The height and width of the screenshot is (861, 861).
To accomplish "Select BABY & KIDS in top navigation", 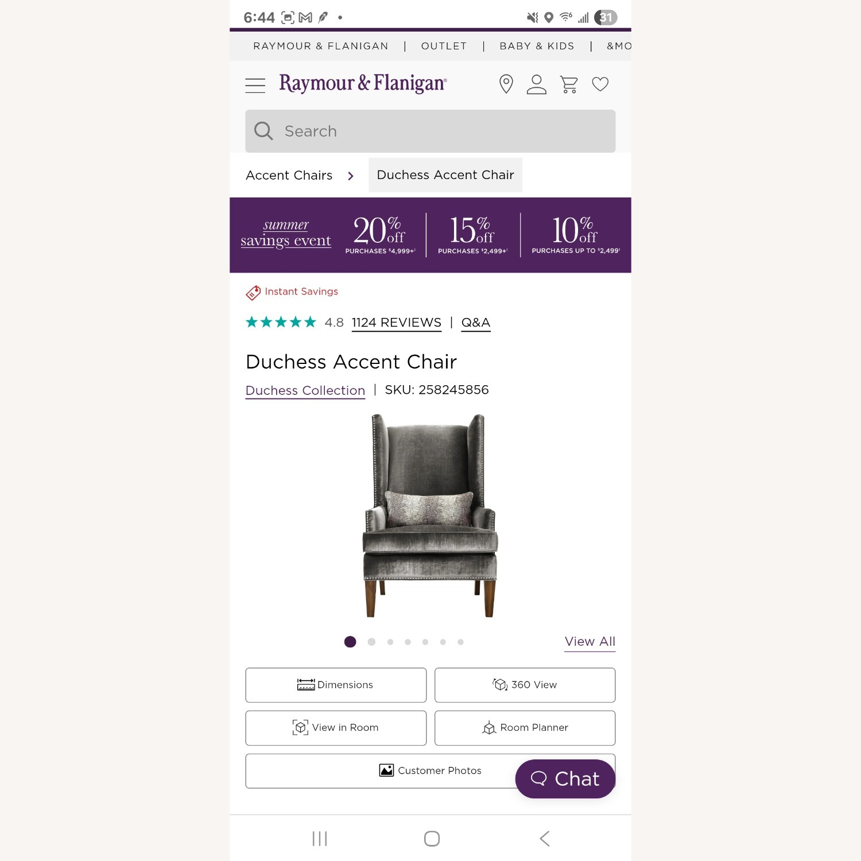I will (x=536, y=46).
